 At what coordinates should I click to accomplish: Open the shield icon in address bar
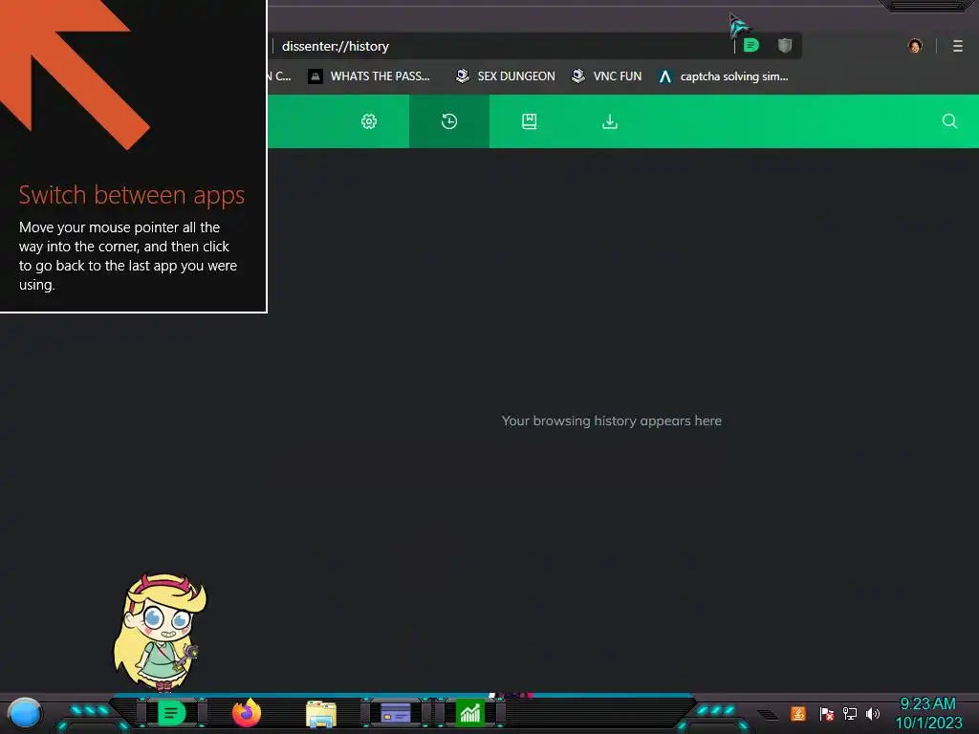(785, 46)
